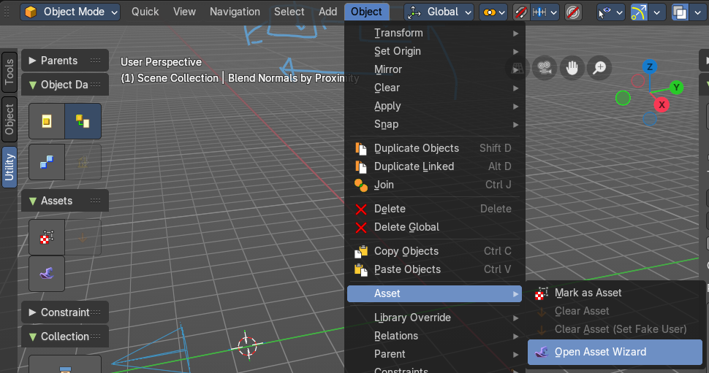Open the Navigation menu
The height and width of the screenshot is (373, 709).
(x=235, y=12)
